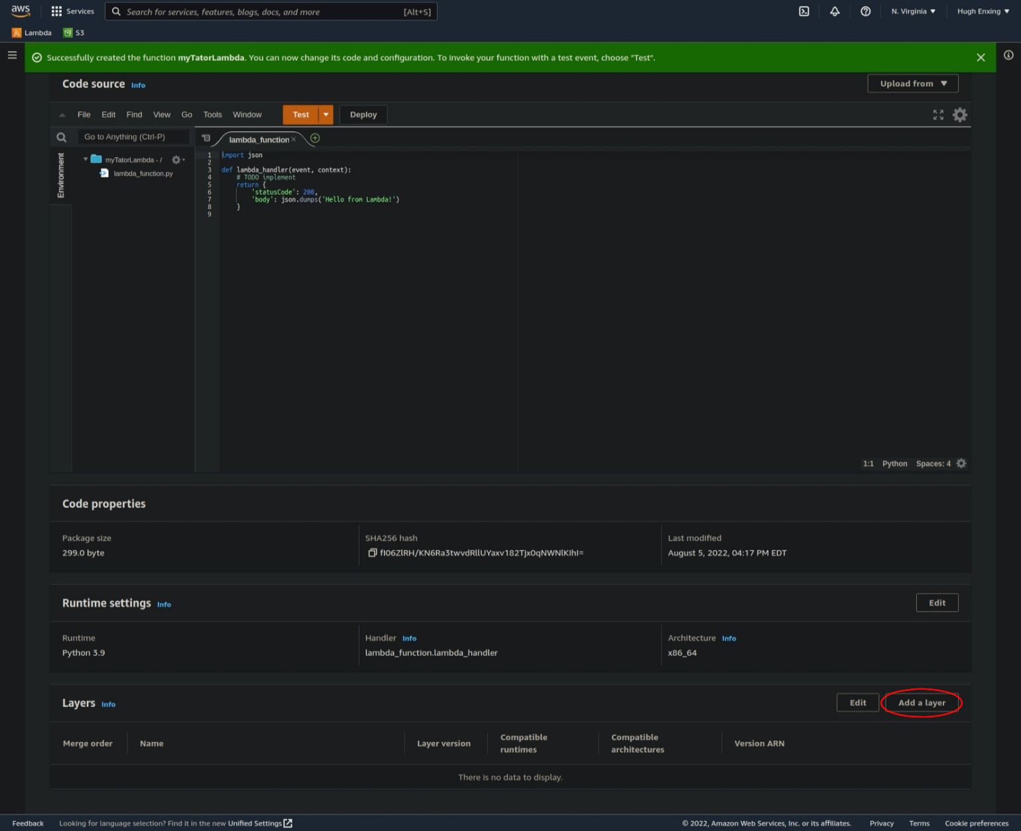Click the Deploy button

coord(363,115)
